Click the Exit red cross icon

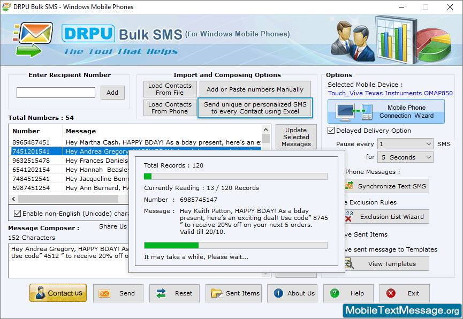(391, 293)
